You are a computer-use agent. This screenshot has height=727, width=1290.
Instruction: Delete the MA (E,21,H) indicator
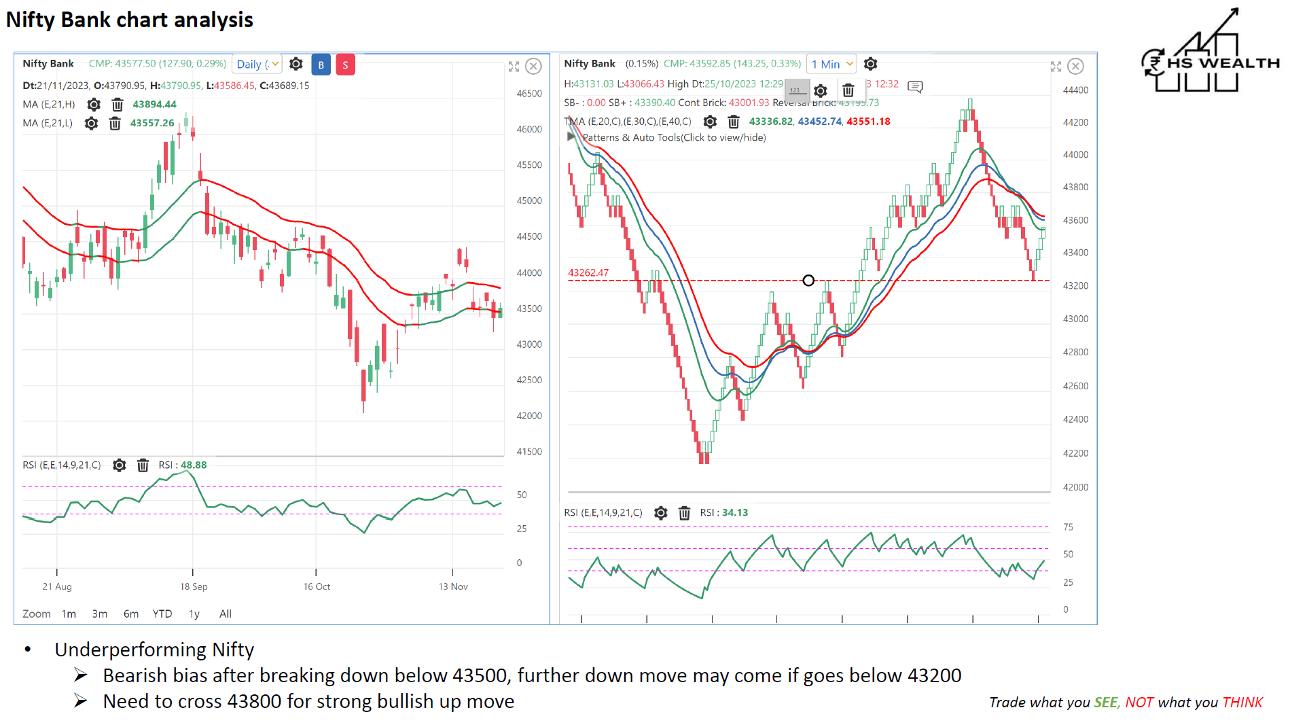tap(118, 105)
